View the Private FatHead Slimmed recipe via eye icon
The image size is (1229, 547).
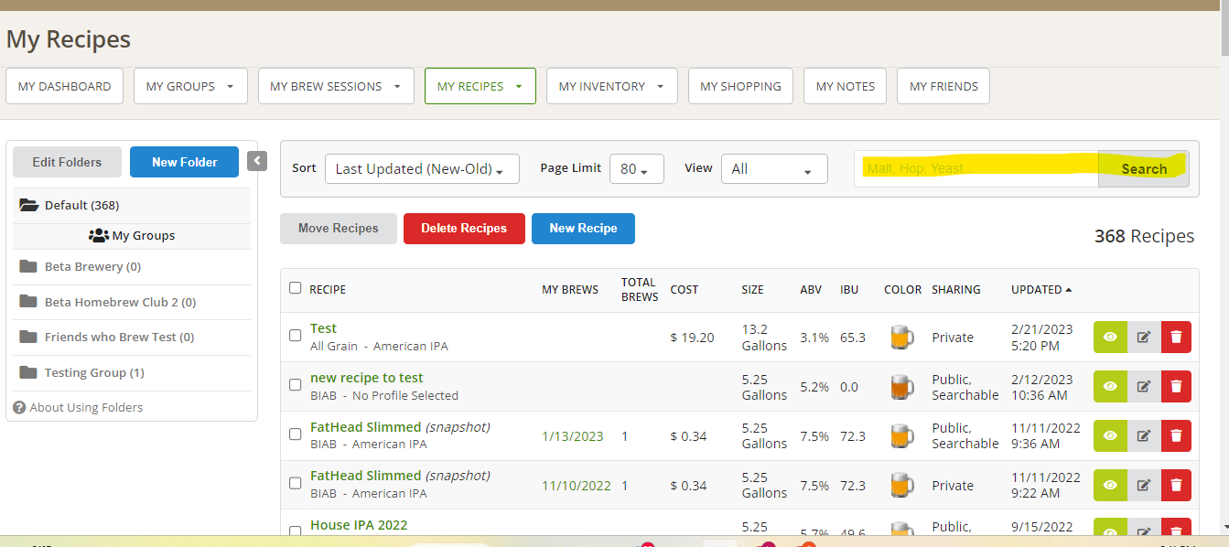[x=1110, y=485]
